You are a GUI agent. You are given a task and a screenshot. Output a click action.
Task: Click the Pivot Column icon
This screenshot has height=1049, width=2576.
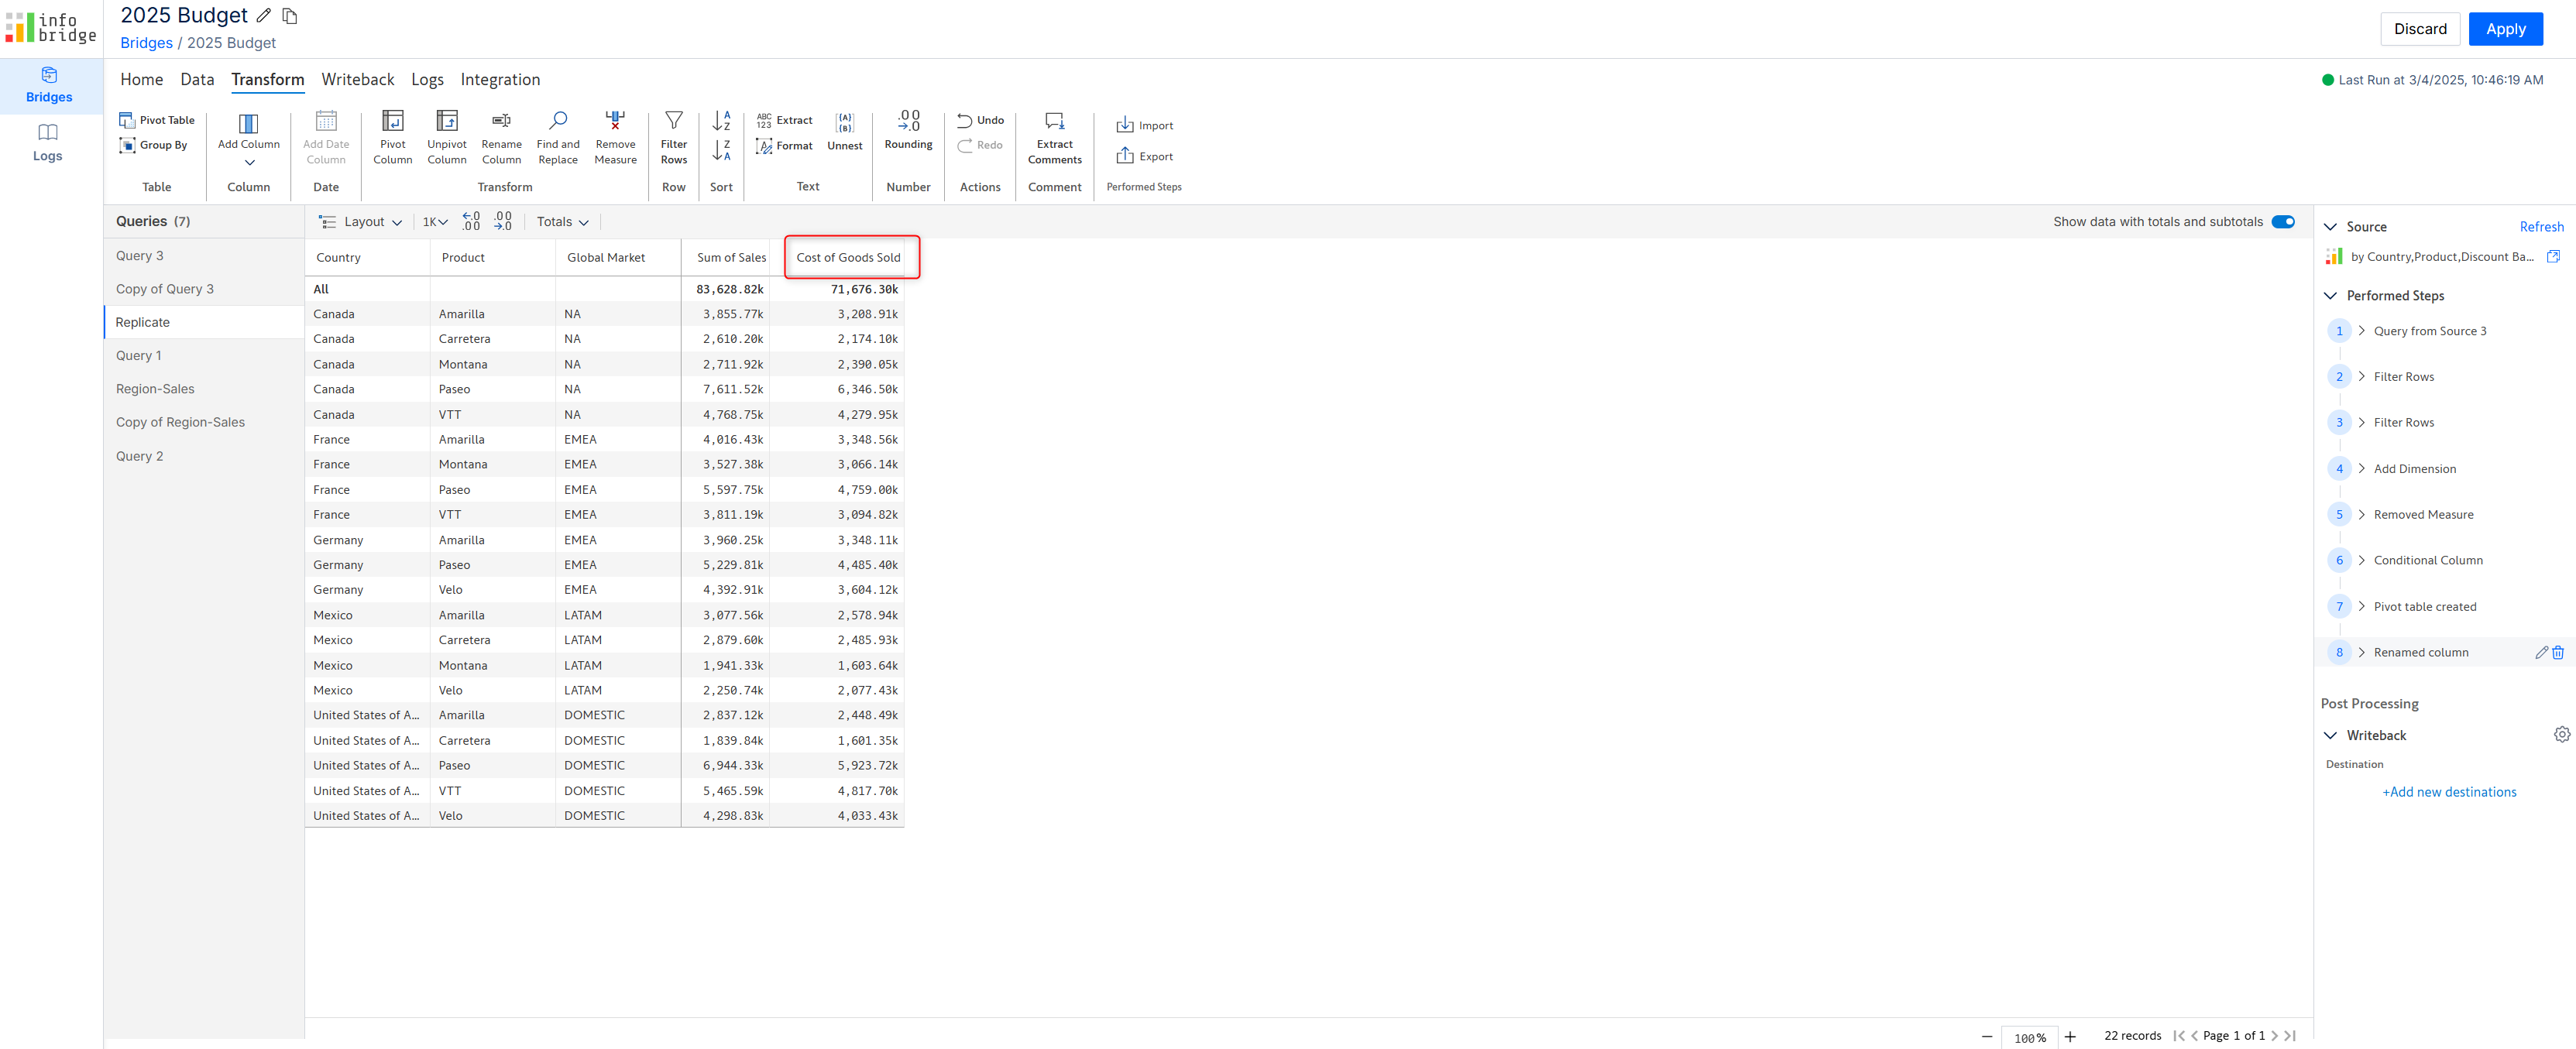[x=392, y=122]
